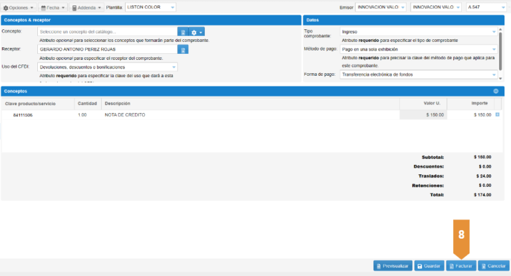The height and width of the screenshot is (276, 511).
Task: Open the Opciones menu
Action: tap(19, 7)
